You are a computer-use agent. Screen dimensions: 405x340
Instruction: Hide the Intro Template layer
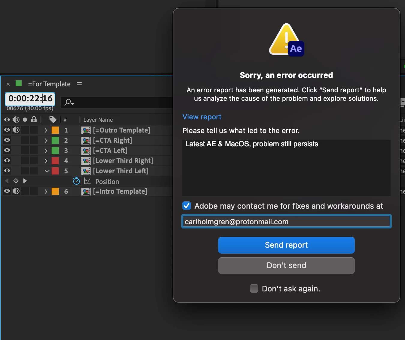(7, 191)
